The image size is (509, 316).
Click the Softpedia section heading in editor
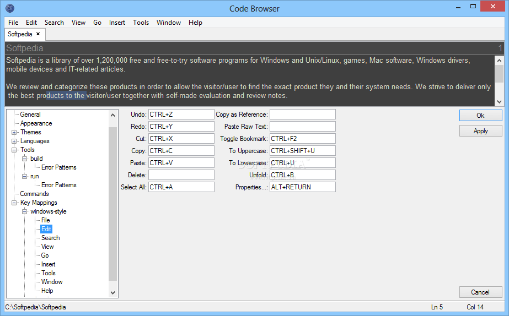[25, 48]
